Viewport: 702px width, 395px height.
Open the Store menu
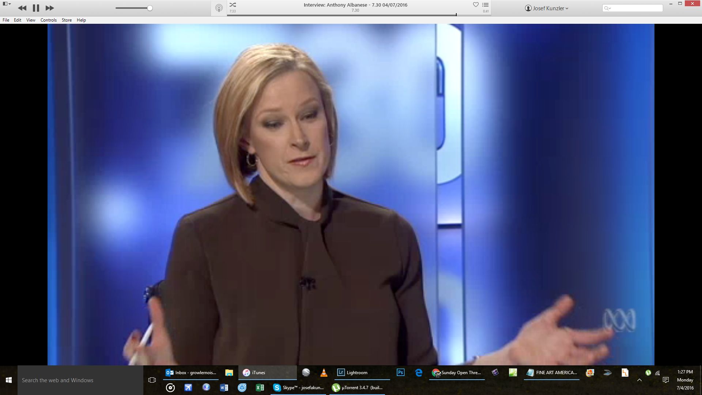point(67,20)
